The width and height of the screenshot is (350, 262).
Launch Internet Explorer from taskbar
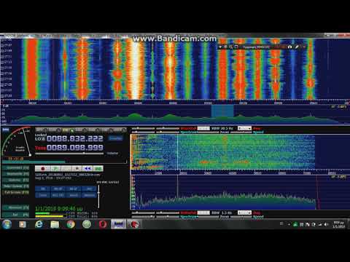(x=39, y=224)
